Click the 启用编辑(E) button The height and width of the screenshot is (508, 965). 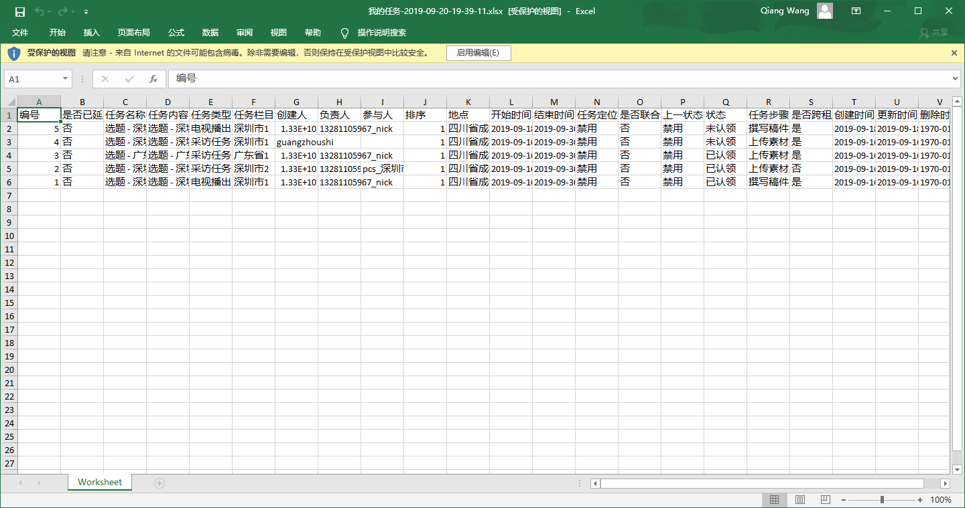[478, 53]
